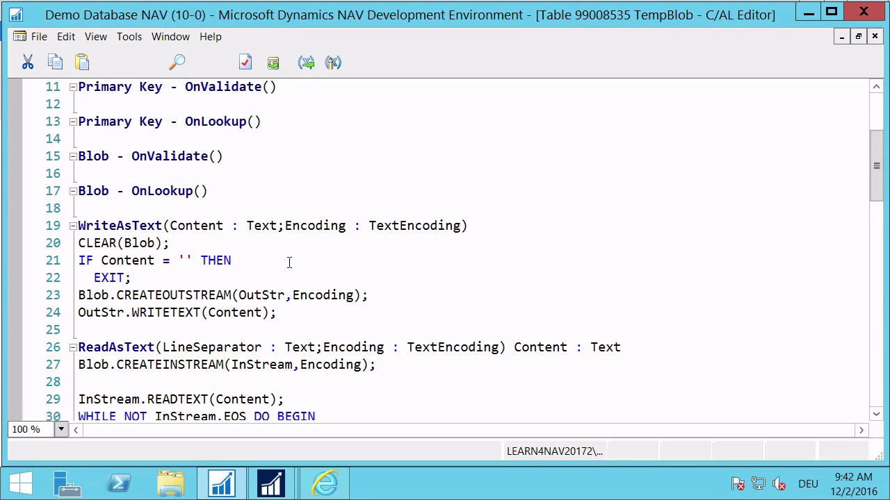Click the document icon beside File menu

point(20,36)
